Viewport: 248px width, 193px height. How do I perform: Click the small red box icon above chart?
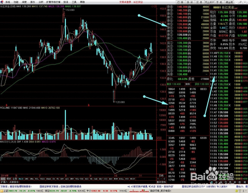point(155,6)
